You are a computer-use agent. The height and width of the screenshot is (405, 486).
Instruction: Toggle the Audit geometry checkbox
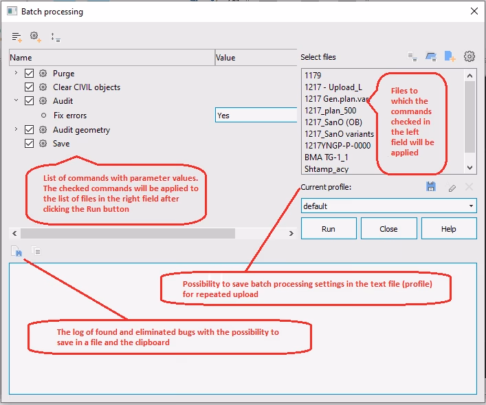click(x=29, y=129)
